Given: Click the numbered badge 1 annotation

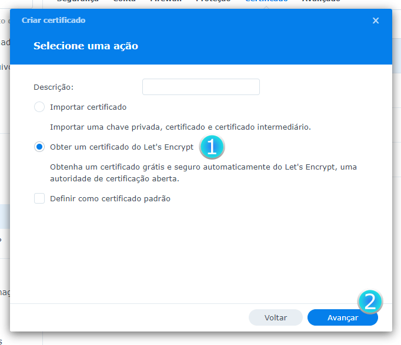Looking at the screenshot, I should (212, 147).
